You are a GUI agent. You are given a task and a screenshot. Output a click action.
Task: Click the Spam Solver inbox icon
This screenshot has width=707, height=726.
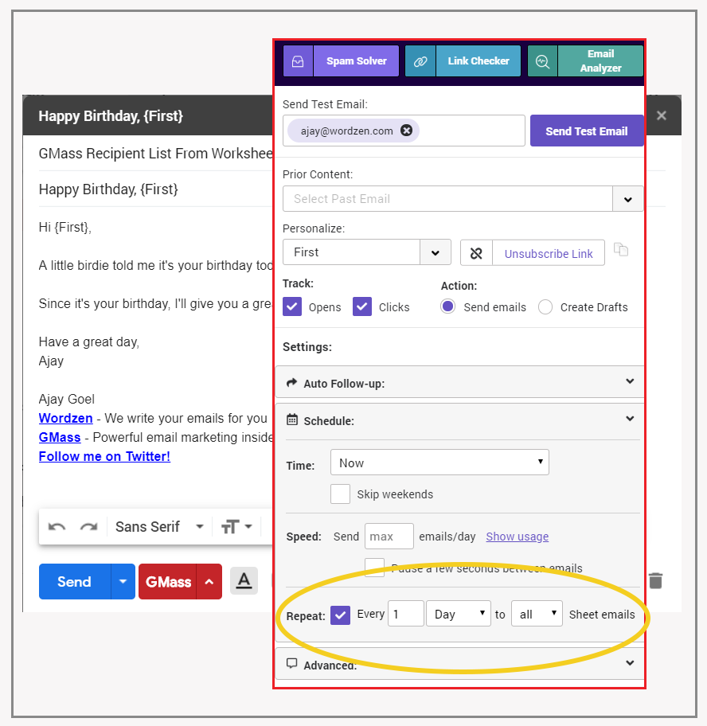(299, 61)
